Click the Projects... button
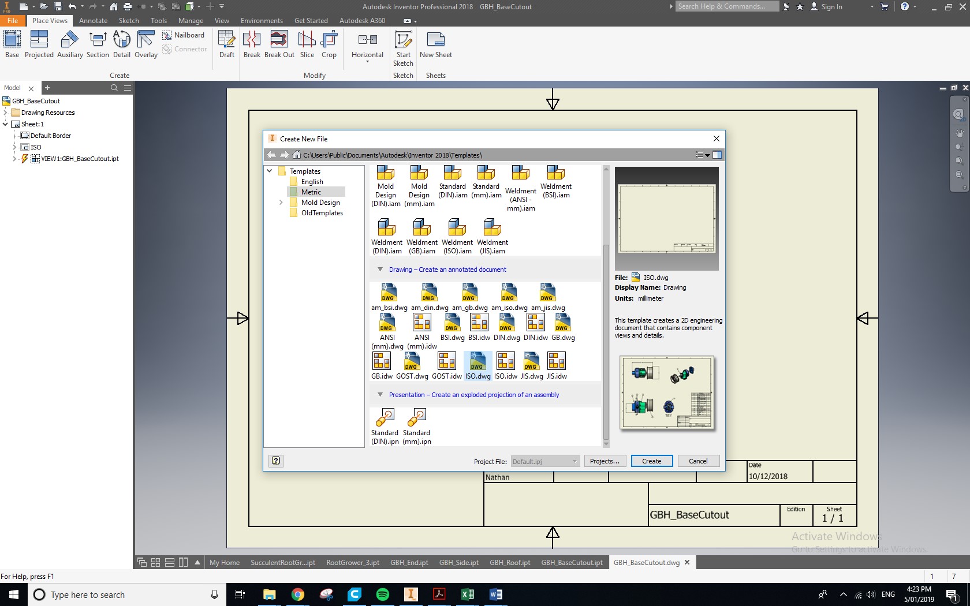The width and height of the screenshot is (970, 606). [x=605, y=461]
